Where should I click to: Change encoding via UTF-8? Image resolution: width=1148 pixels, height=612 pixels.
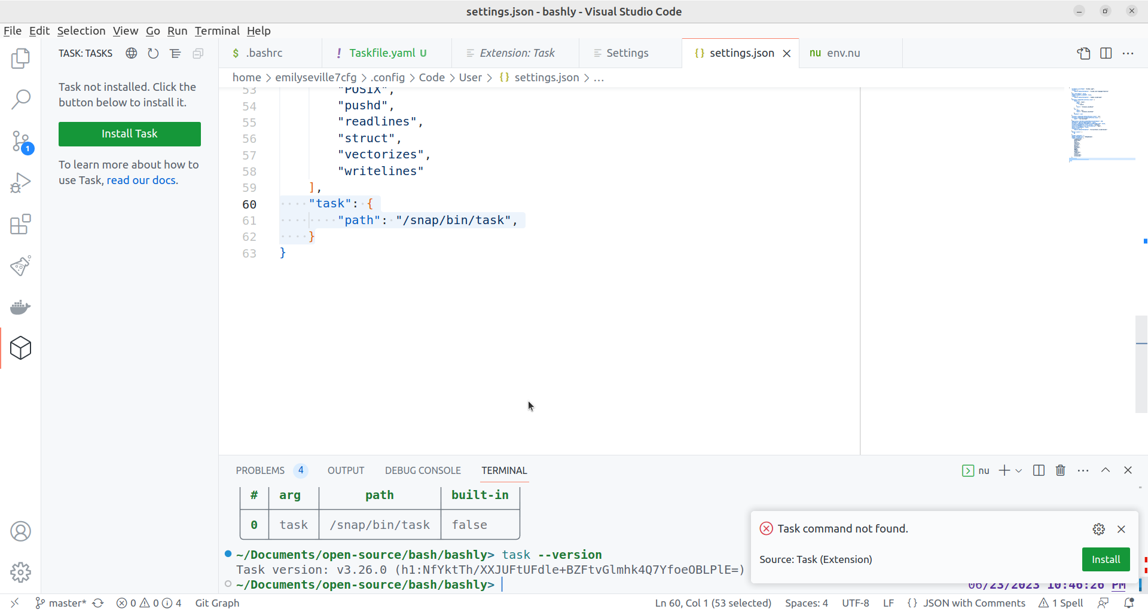856,603
